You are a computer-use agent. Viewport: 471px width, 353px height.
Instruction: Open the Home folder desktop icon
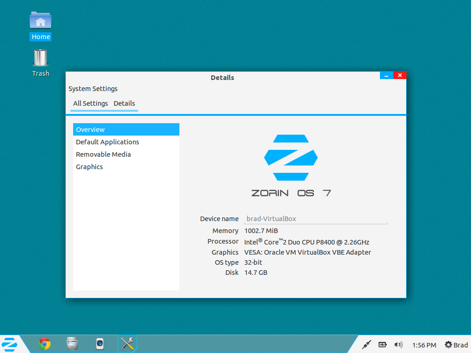(x=40, y=26)
